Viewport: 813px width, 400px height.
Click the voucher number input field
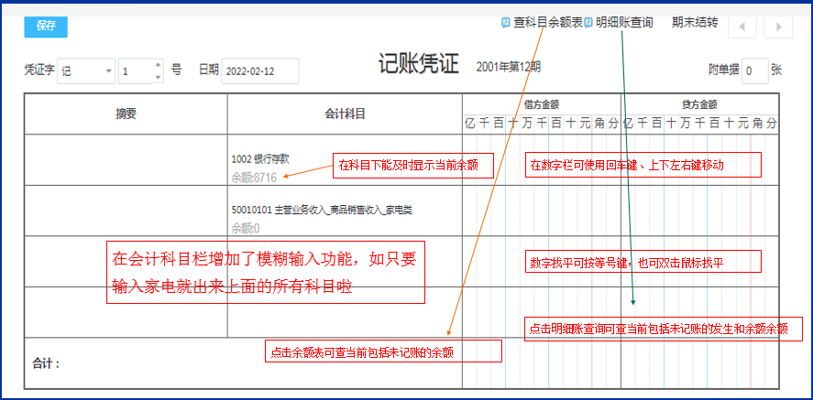(x=135, y=70)
